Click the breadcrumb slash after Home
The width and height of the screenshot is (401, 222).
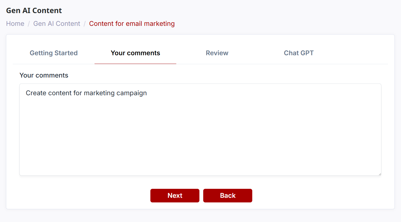[x=29, y=24]
